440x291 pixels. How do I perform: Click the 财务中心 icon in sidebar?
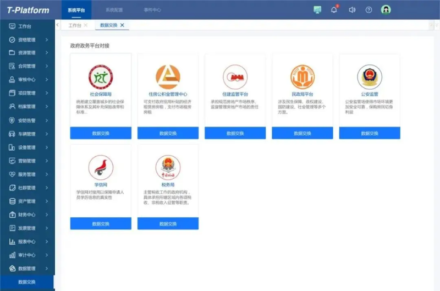coord(12,215)
